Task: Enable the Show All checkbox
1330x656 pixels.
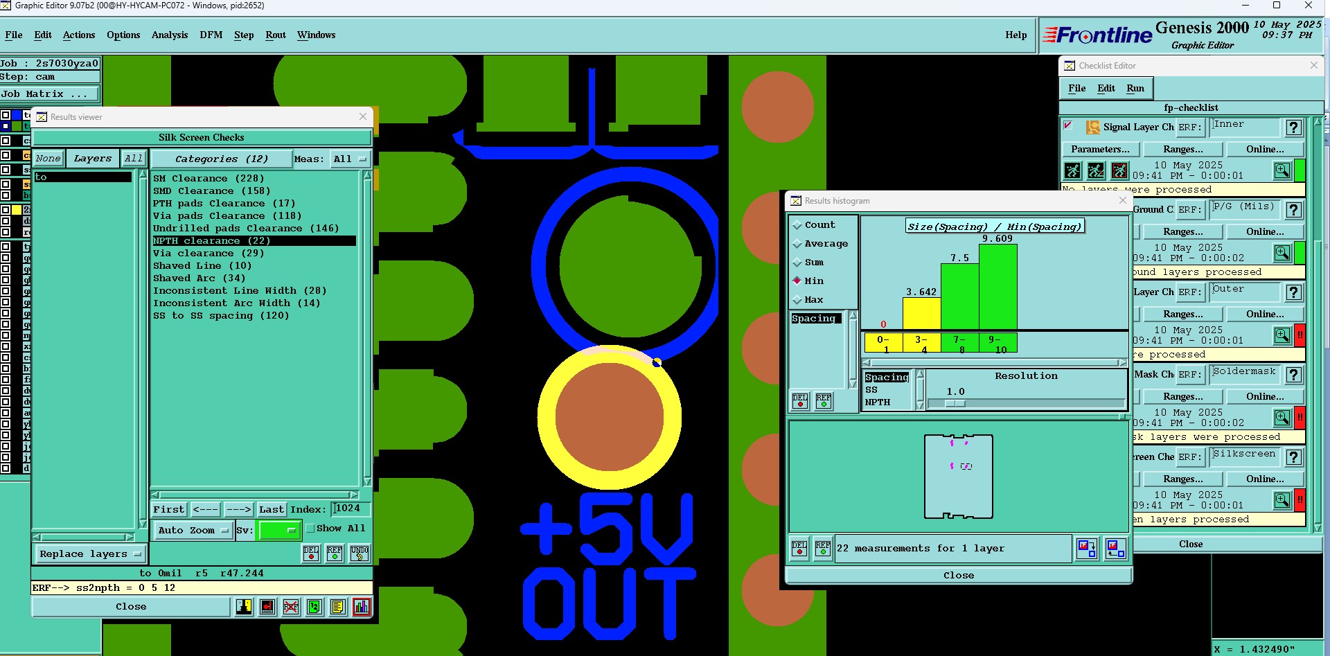Action: click(x=310, y=529)
